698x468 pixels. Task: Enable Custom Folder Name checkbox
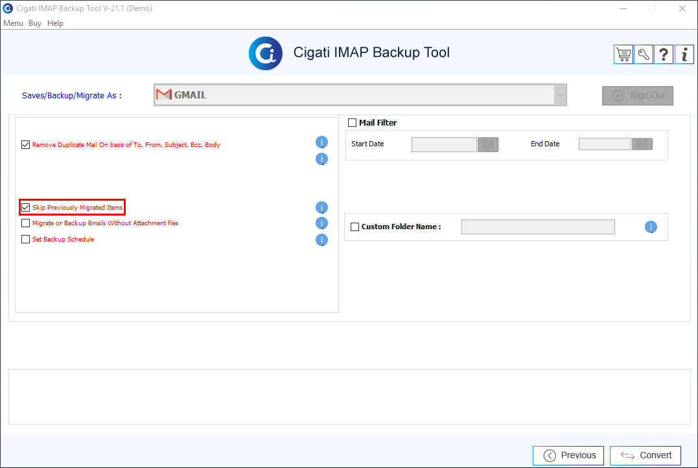[355, 227]
